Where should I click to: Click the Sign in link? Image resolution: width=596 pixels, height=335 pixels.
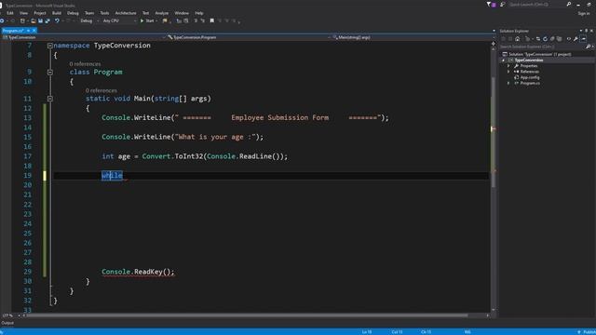(x=584, y=13)
